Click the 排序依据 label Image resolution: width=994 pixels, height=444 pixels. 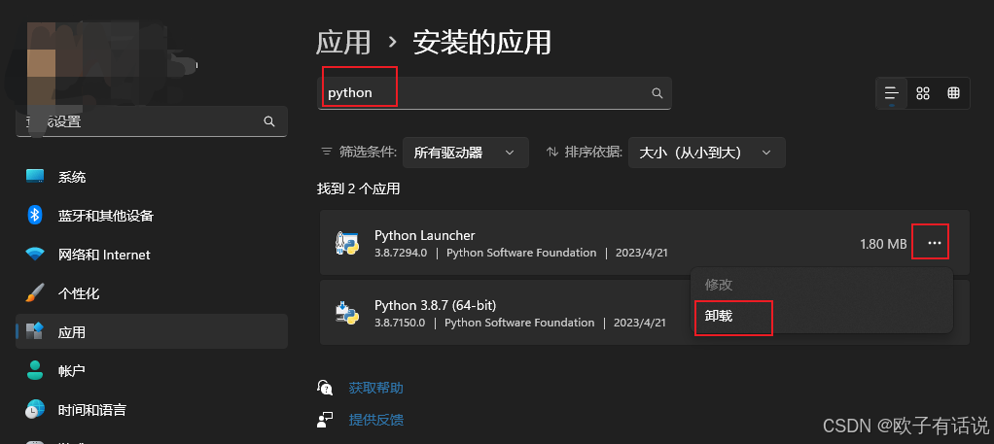point(593,152)
